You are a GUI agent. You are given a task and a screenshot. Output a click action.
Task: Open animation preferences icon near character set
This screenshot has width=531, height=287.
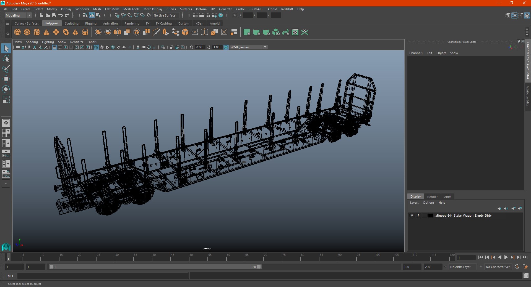click(525, 267)
